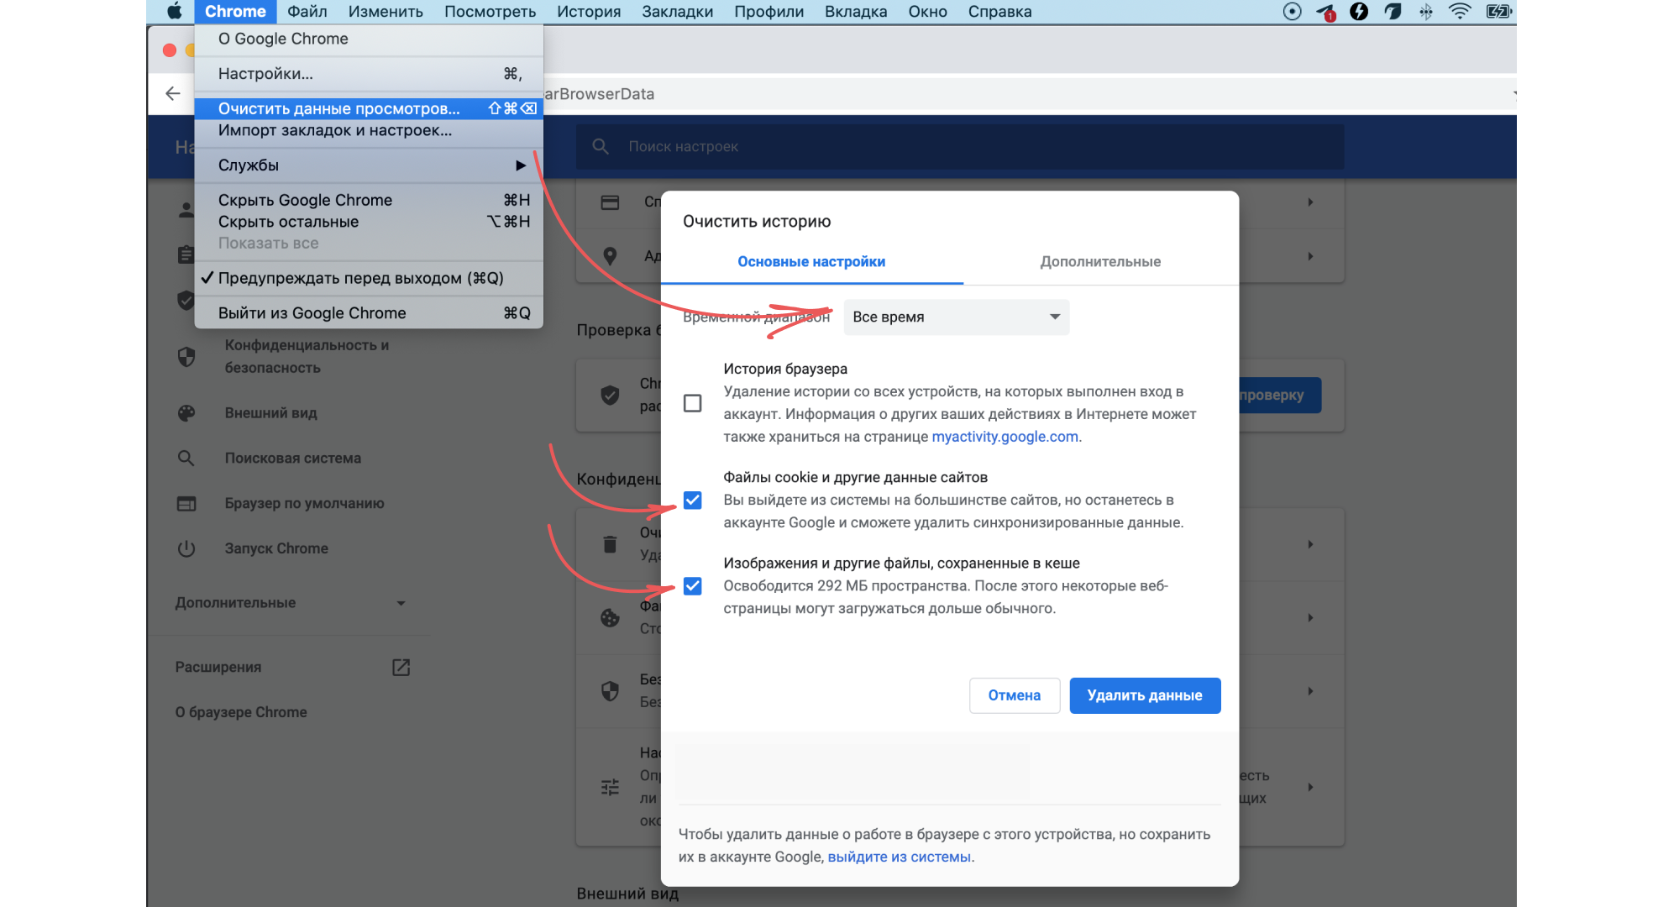Toggle Предупреждать перед выходом in the Chrome menu
Viewport: 1663px width, 907px height.
point(369,278)
